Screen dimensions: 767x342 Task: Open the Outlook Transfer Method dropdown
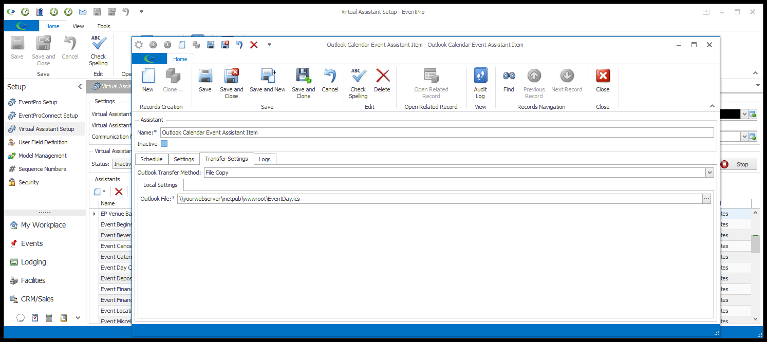tap(710, 173)
